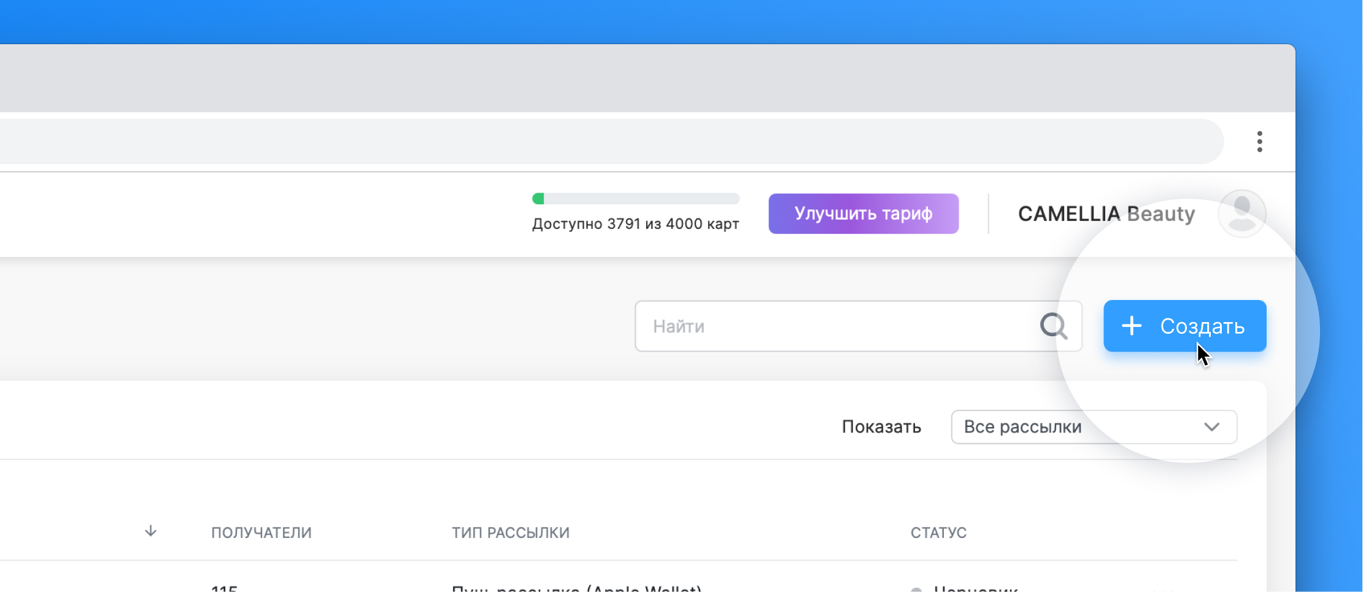
Task: Click the Показать label
Action: (881, 427)
